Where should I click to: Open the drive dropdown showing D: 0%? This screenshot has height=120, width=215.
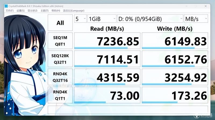(150, 18)
